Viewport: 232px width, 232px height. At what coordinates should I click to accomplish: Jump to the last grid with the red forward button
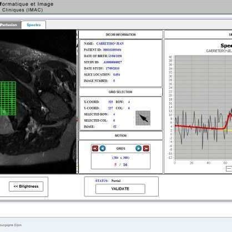tap(146, 148)
